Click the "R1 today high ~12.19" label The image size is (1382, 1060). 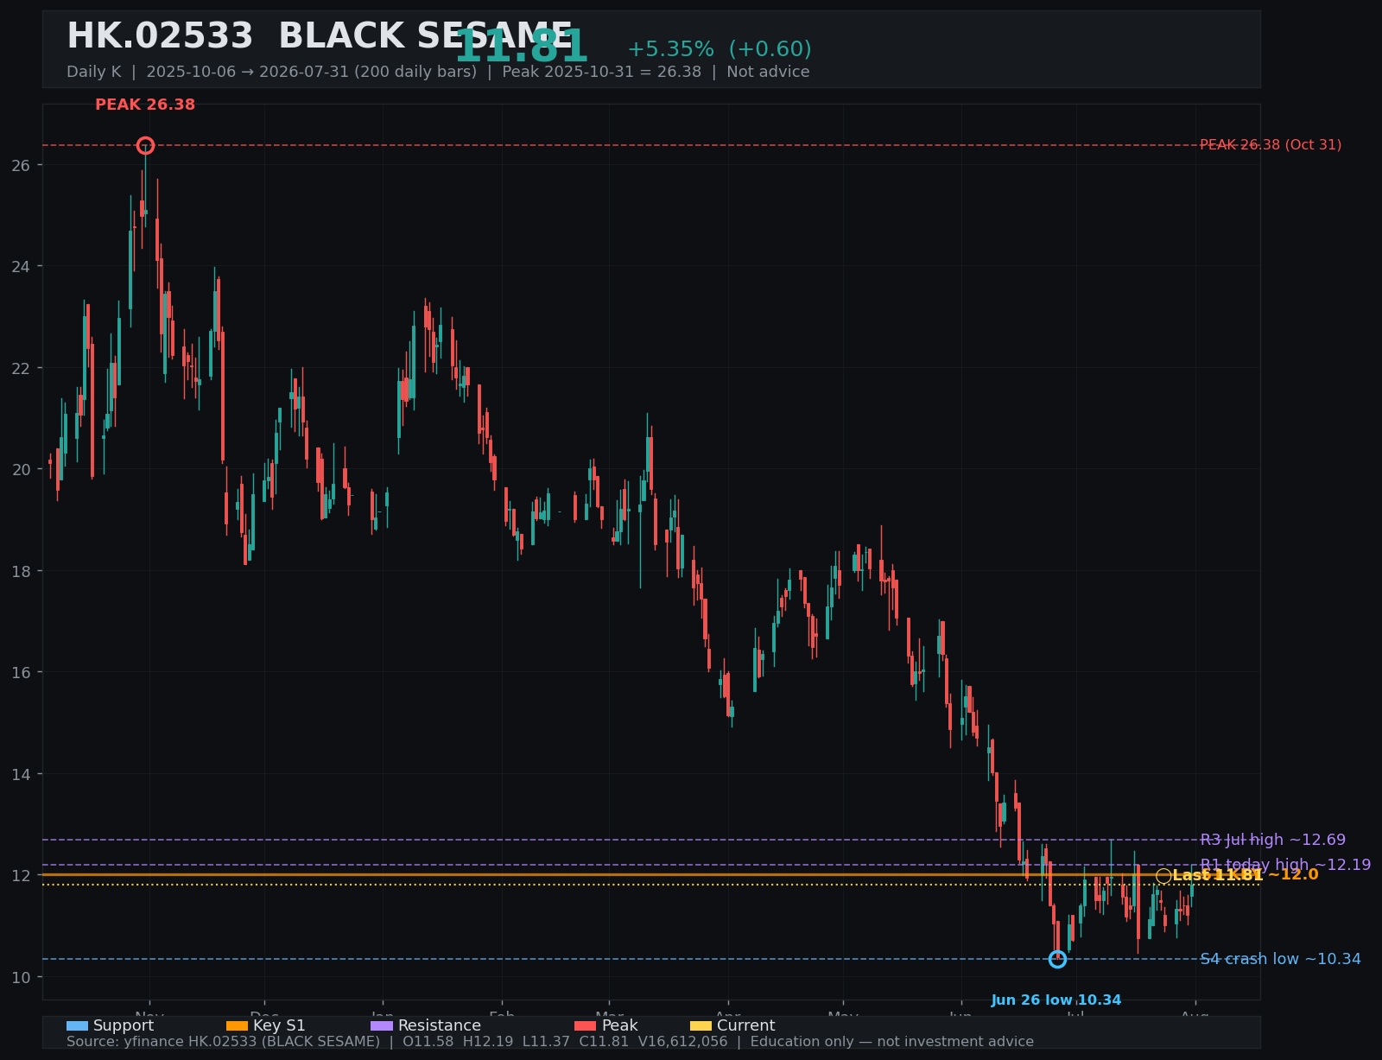1285,865
